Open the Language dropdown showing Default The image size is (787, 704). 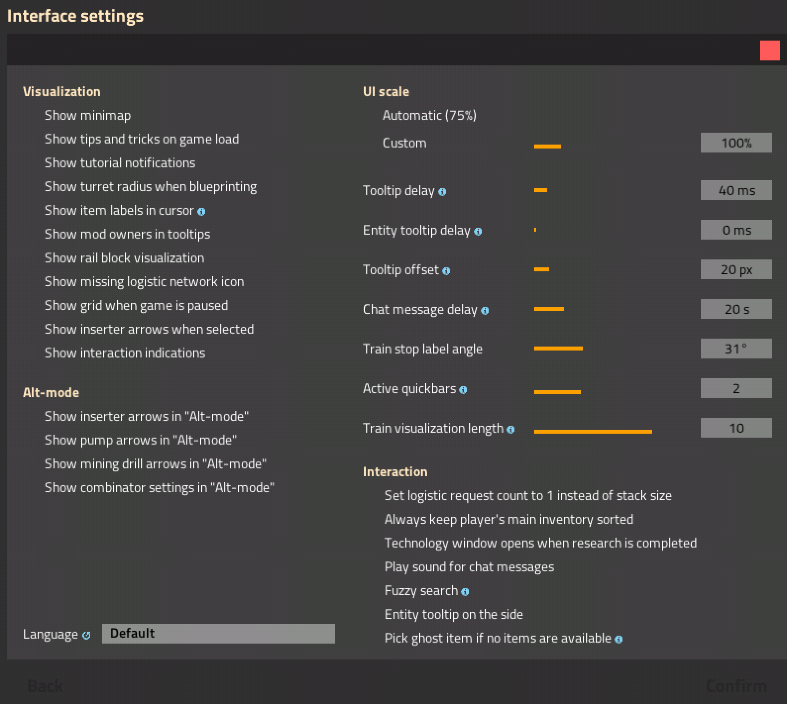click(x=219, y=634)
